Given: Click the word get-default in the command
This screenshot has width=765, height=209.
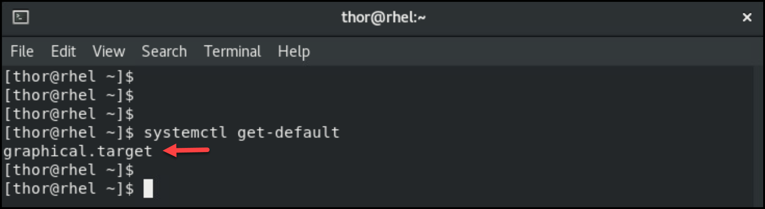Looking at the screenshot, I should (x=288, y=133).
